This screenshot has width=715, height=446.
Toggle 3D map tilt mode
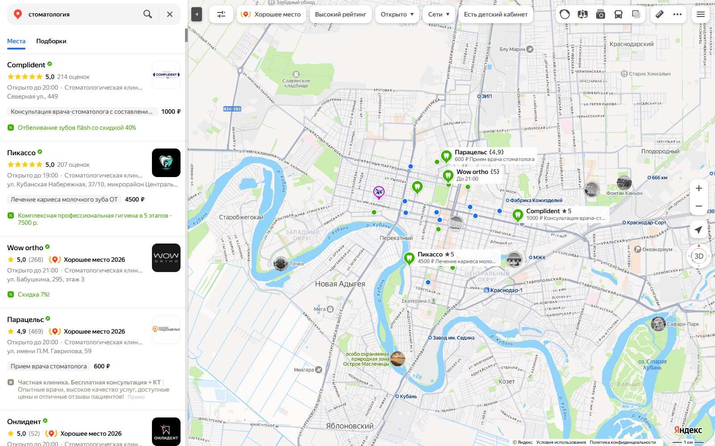tap(699, 256)
